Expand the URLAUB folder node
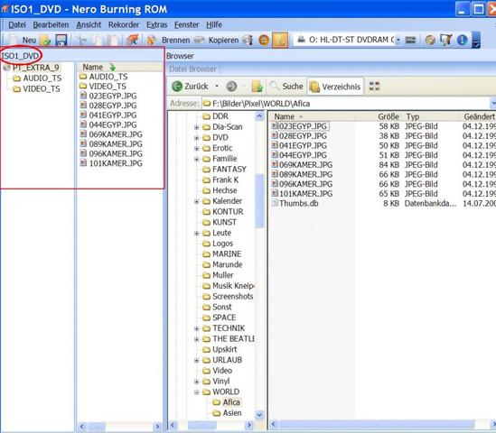 pyautogui.click(x=196, y=360)
